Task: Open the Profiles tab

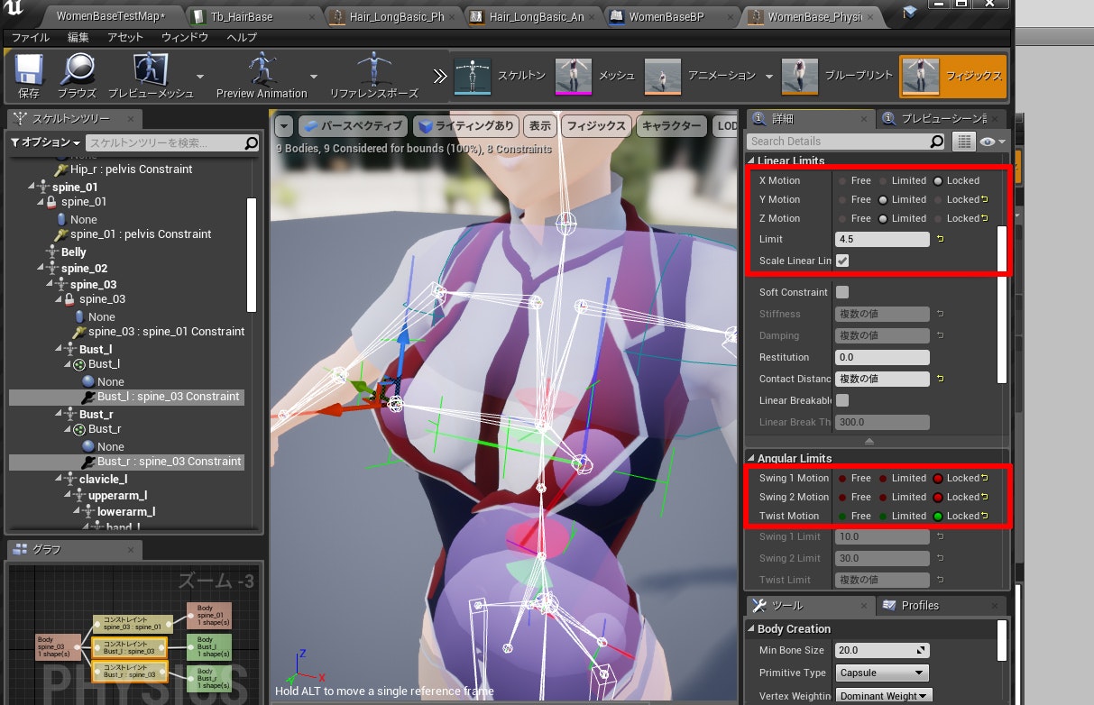Action: point(920,606)
